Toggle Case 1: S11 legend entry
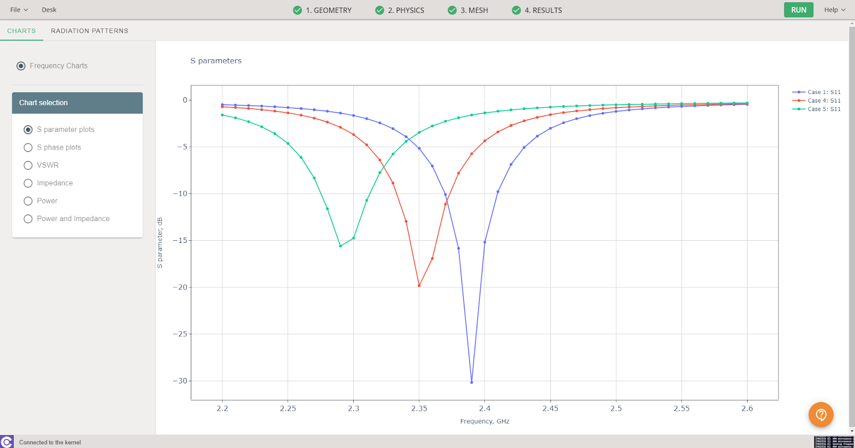Viewport: 855px width, 448px height. [817, 92]
